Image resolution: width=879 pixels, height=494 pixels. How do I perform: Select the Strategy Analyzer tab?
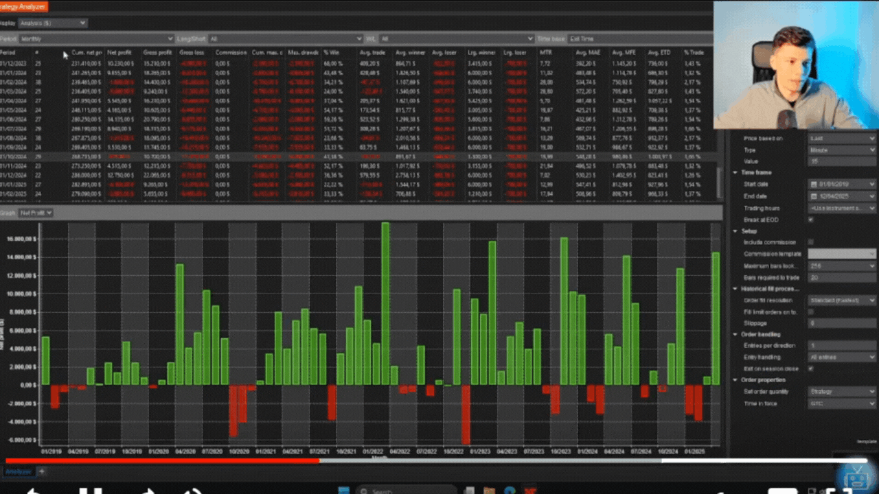click(x=24, y=7)
